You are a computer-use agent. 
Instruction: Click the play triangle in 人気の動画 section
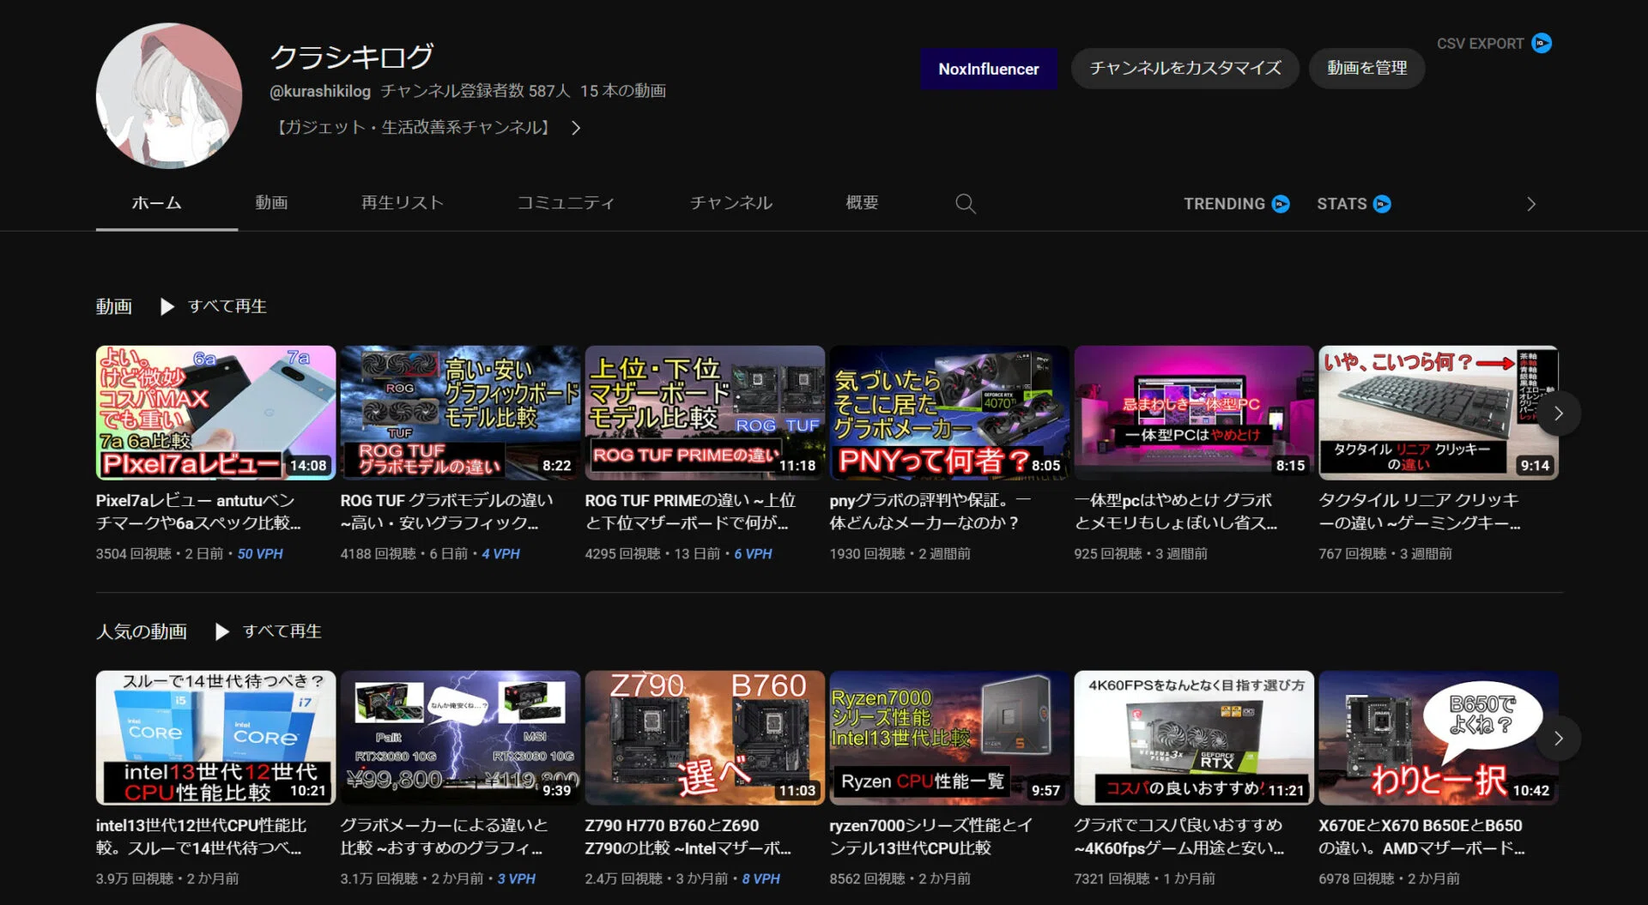(222, 631)
